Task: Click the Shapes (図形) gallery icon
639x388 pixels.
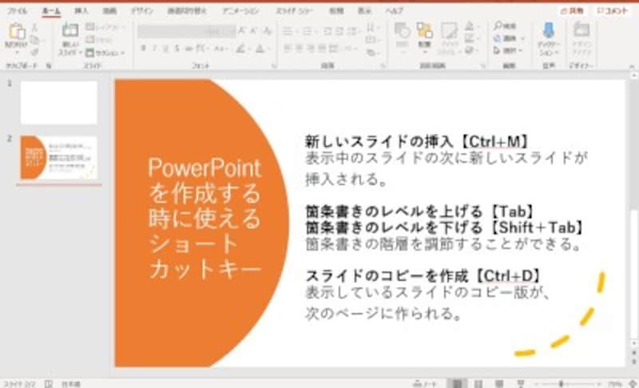Action: click(403, 32)
